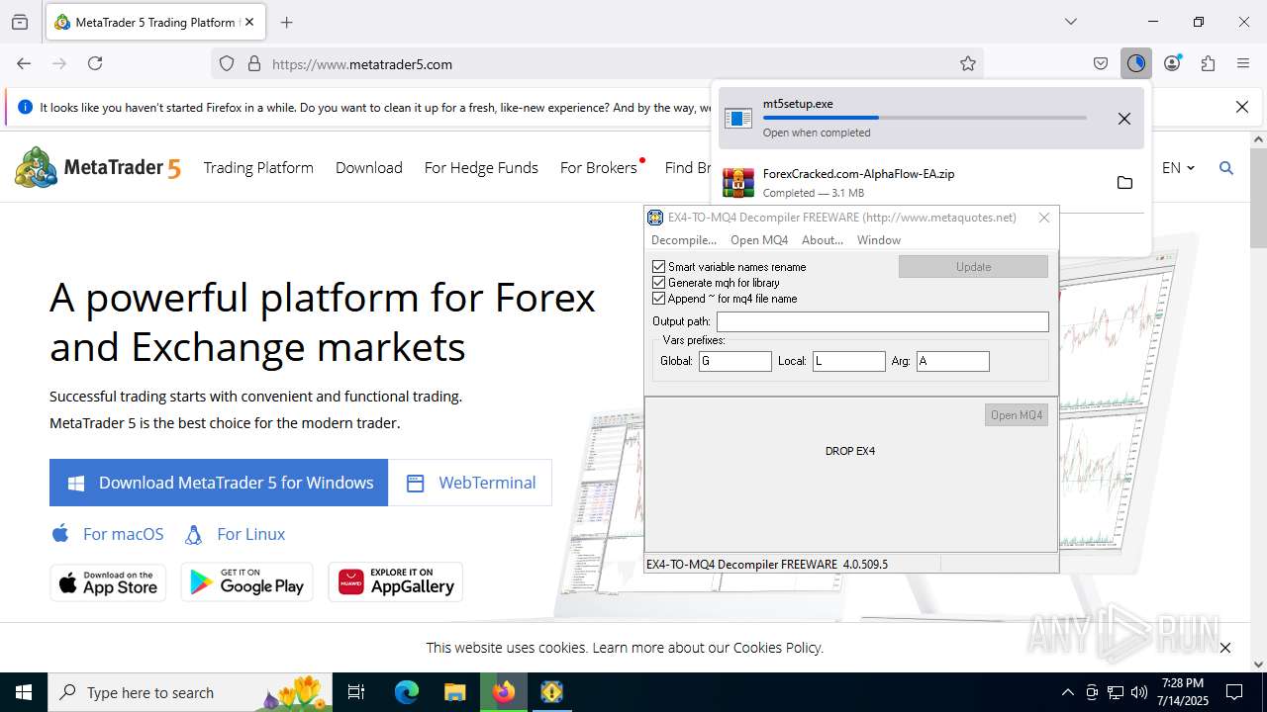The width and height of the screenshot is (1267, 712).
Task: Click the Windows search box
Action: pos(190,692)
